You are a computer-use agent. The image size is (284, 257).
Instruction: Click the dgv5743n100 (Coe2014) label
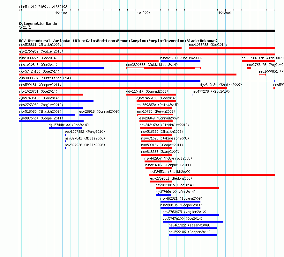click(39, 98)
